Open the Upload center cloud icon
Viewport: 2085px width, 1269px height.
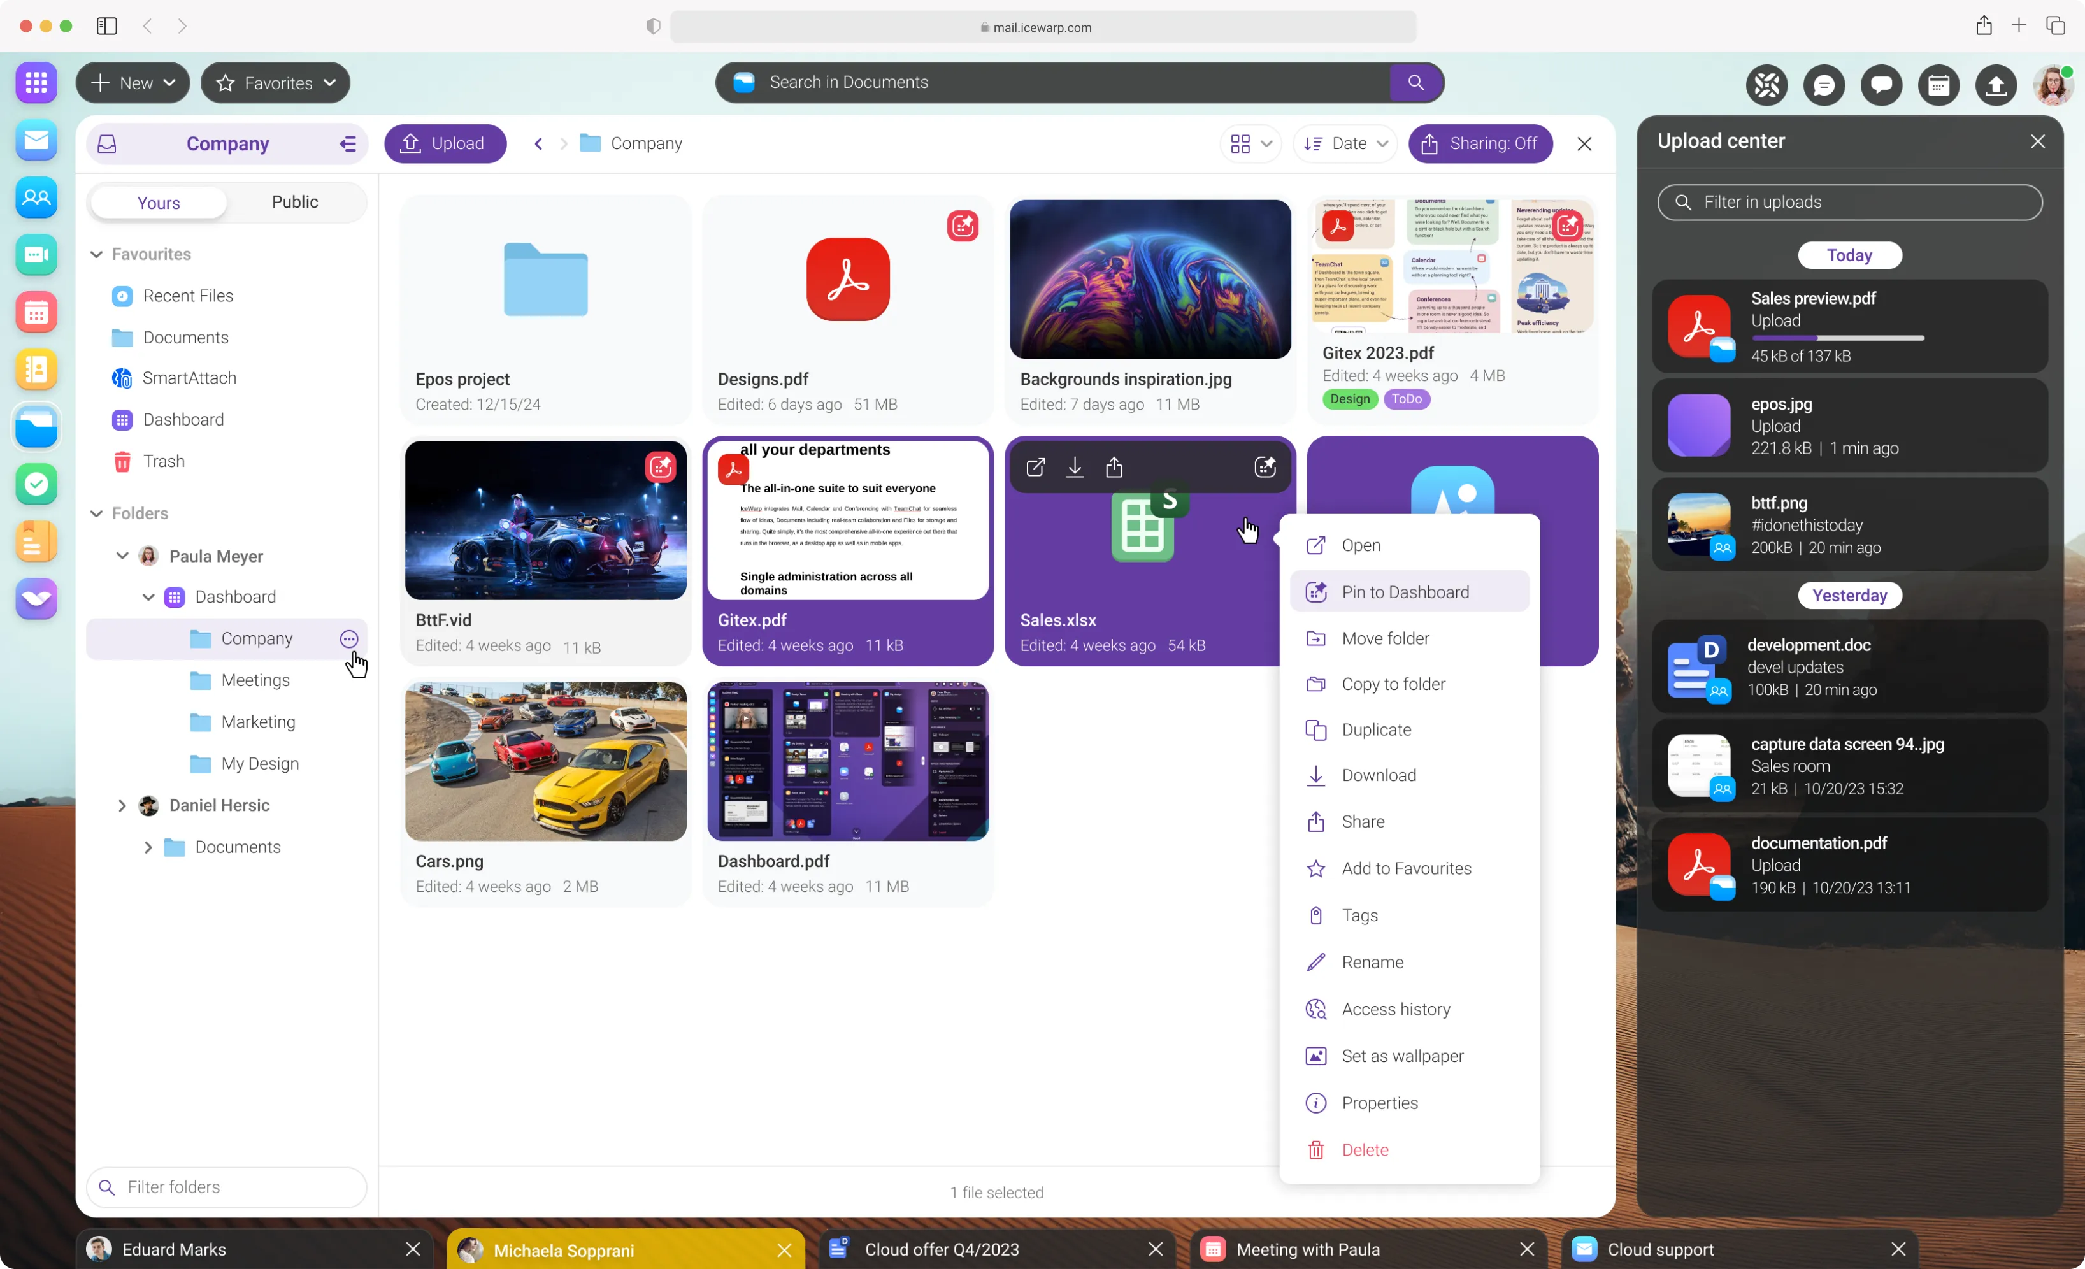point(1995,85)
